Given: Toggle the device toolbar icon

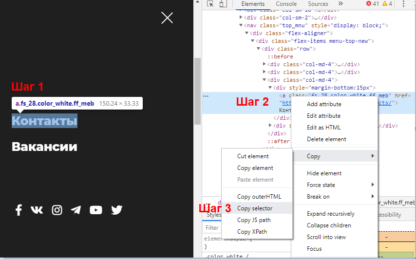Looking at the screenshot, I should click(x=223, y=4).
